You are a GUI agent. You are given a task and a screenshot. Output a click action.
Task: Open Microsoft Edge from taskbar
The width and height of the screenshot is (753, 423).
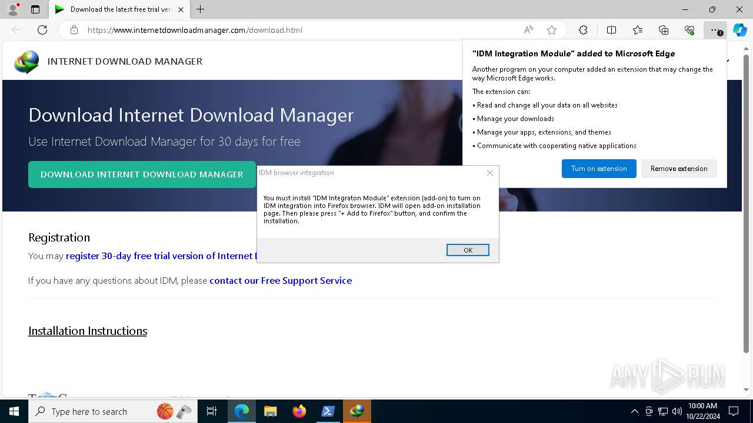[242, 411]
